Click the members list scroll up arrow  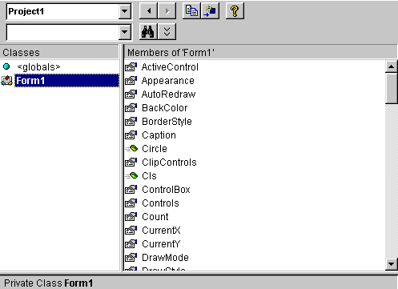pyautogui.click(x=392, y=66)
